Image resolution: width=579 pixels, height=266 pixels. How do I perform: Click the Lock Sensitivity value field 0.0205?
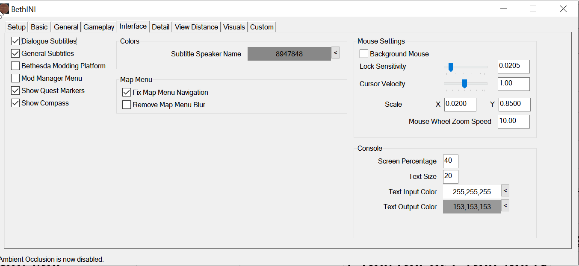coord(514,67)
